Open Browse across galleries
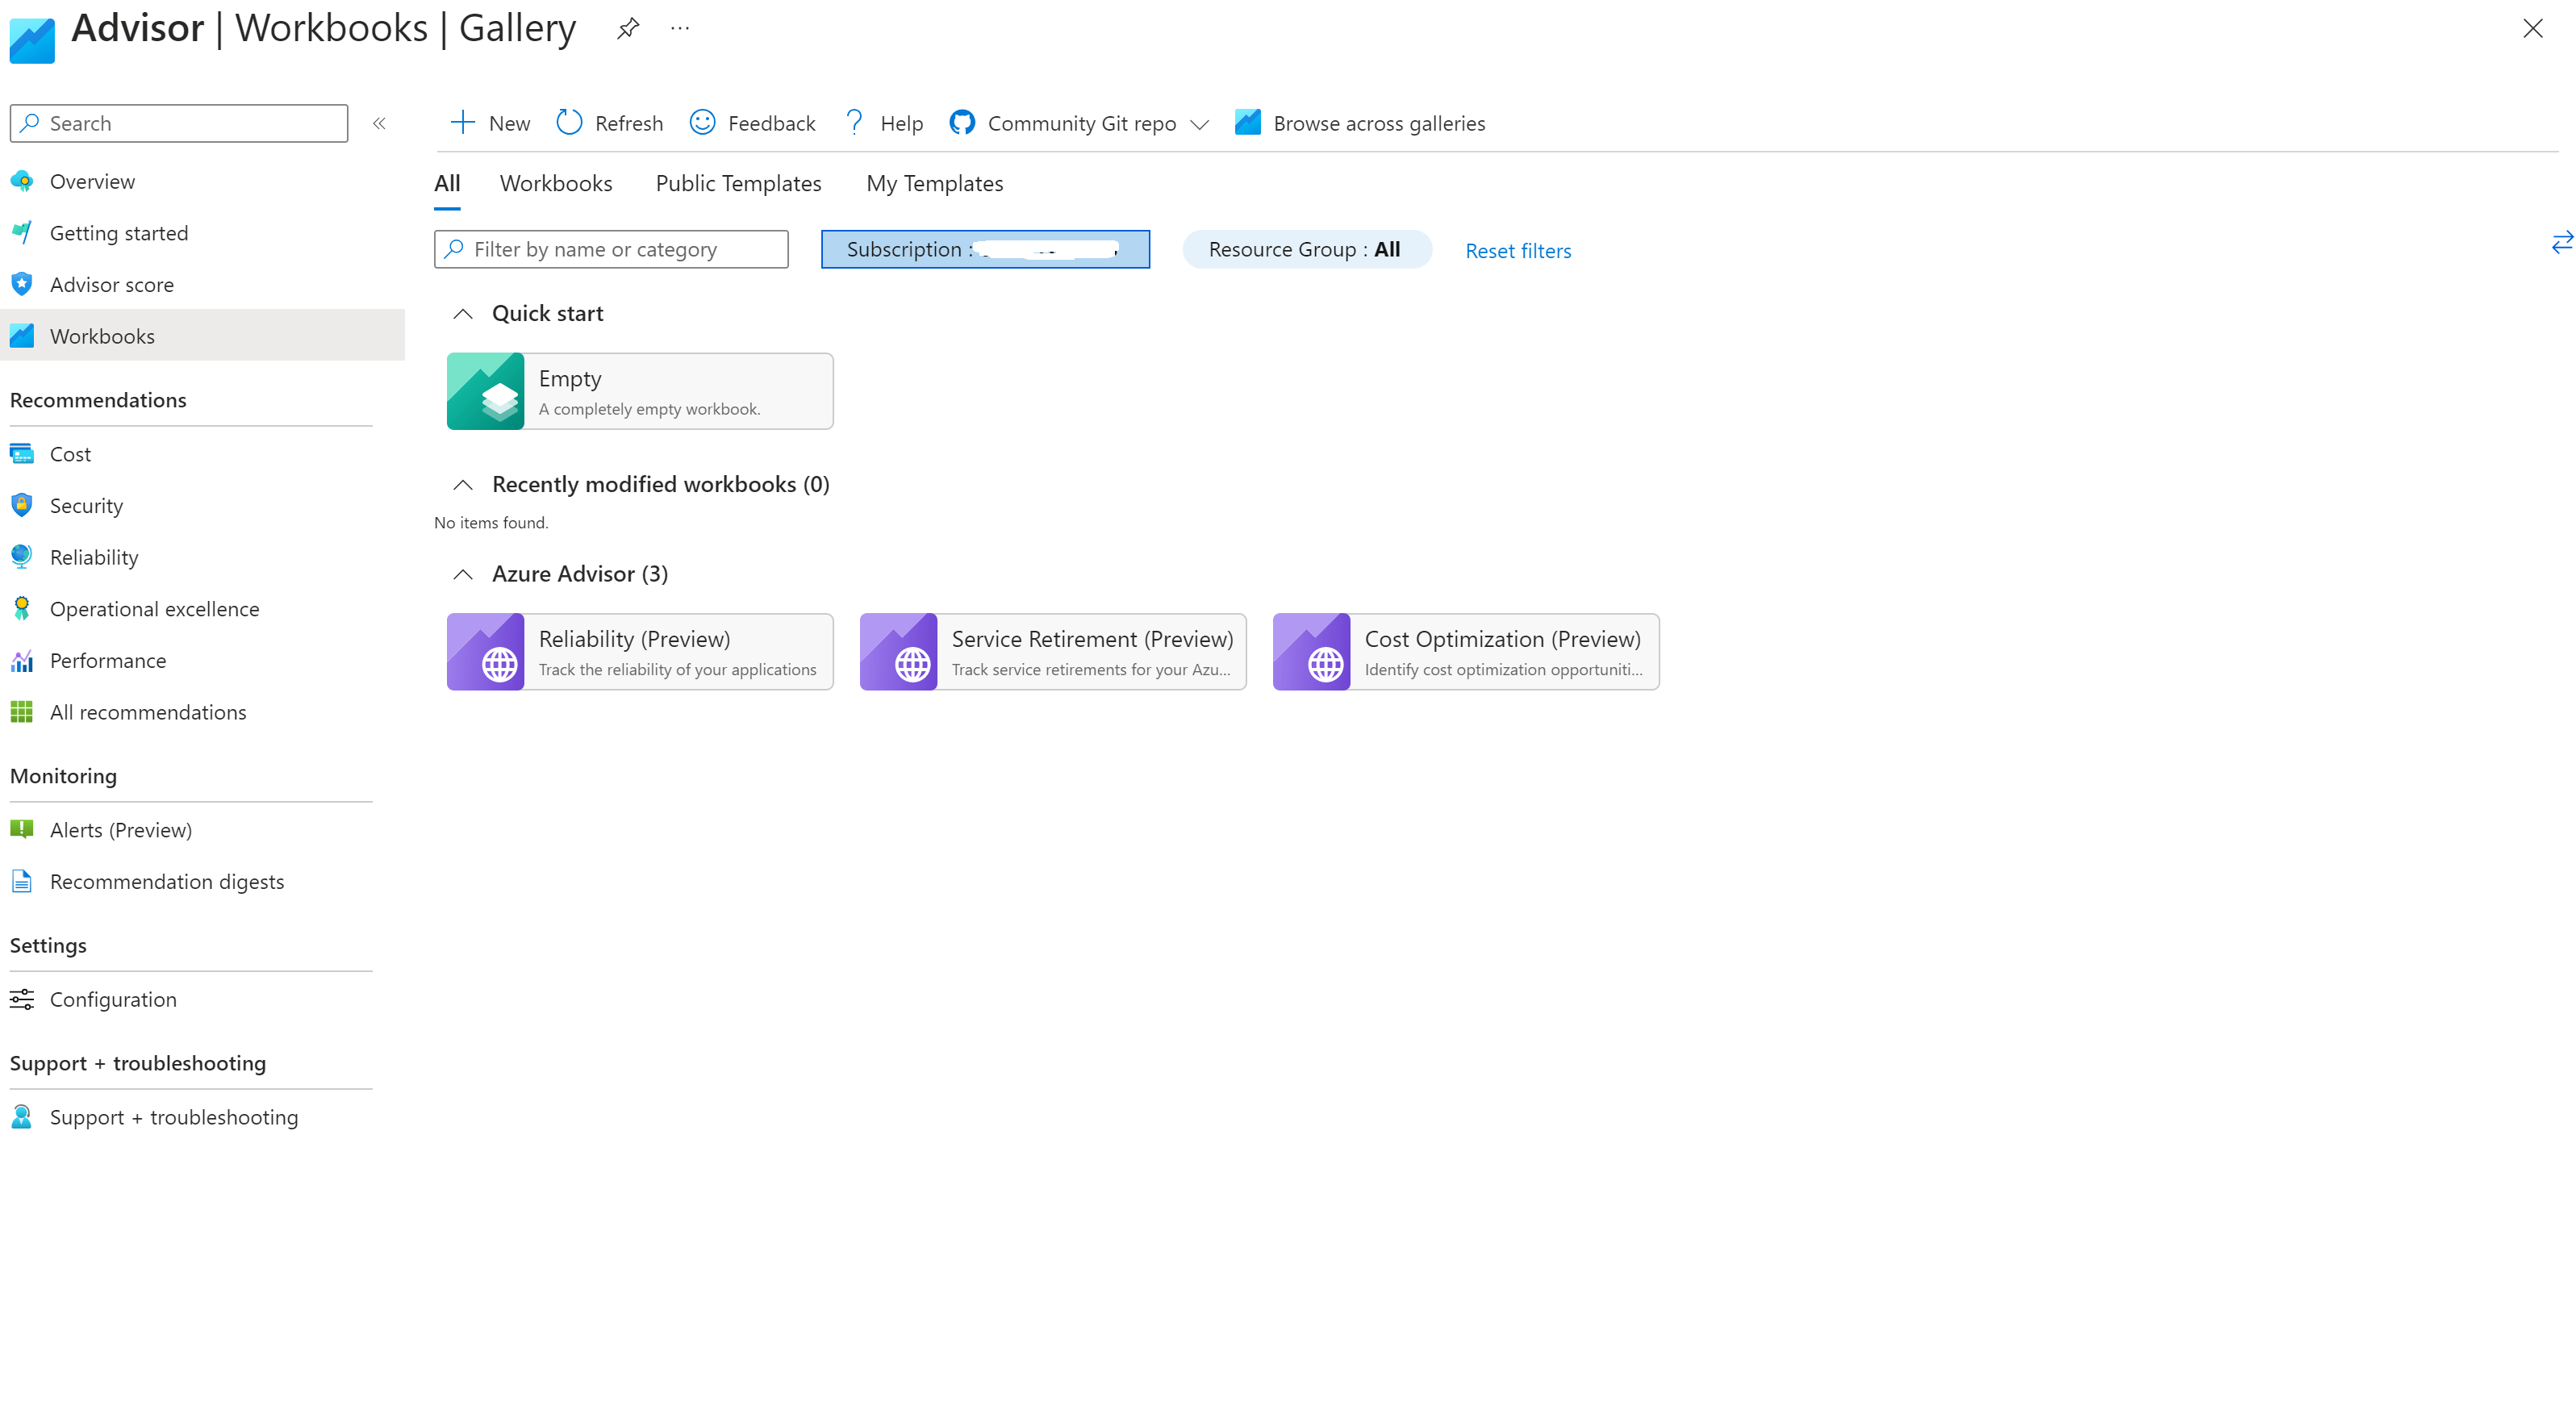2576x1402 pixels. [1360, 123]
